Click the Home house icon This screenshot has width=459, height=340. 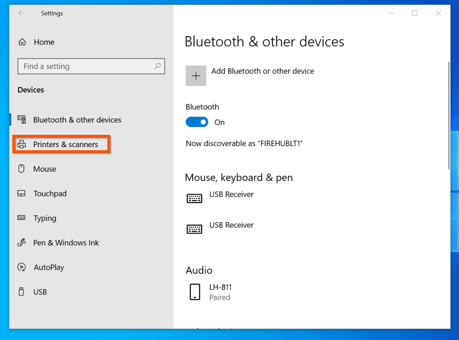(x=22, y=42)
